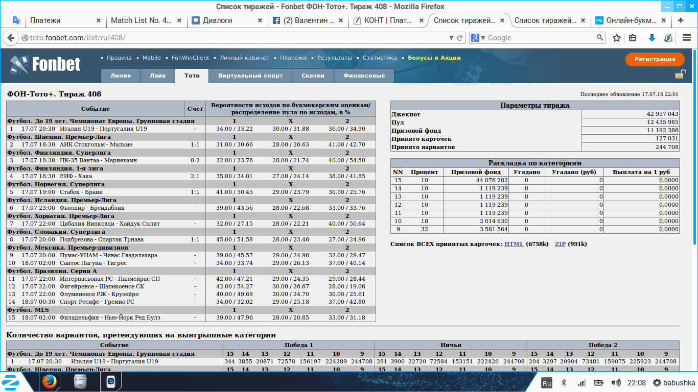698x392 pixels.
Task: Click the third taskbar application icon
Action: (110, 382)
